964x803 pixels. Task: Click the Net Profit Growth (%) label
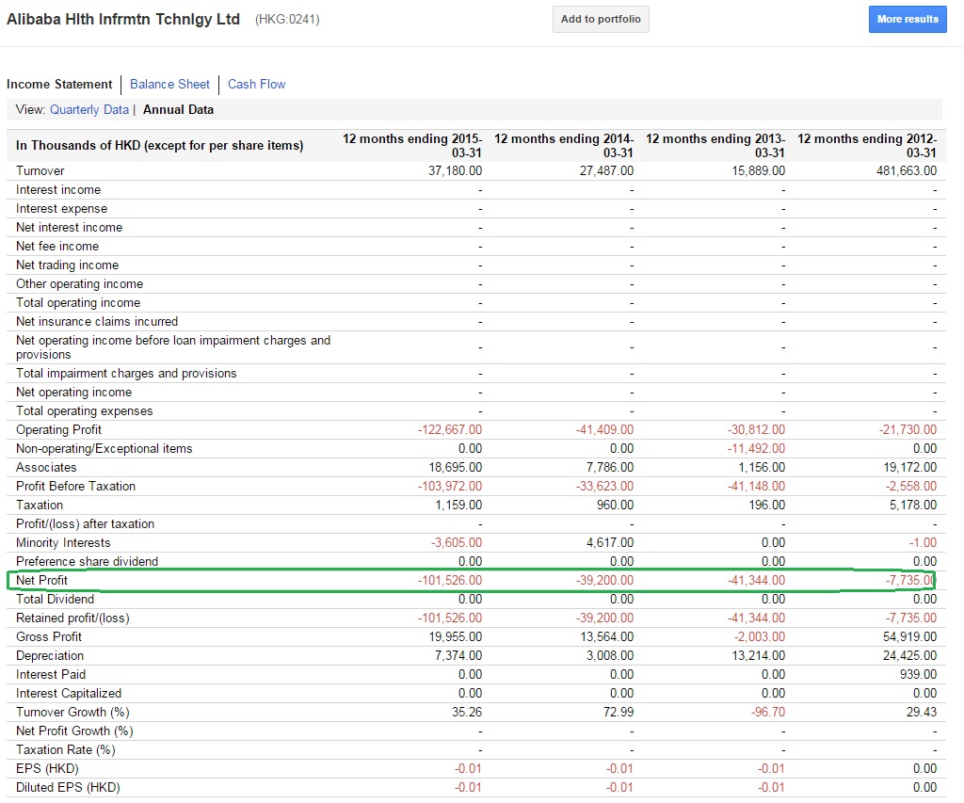click(74, 731)
